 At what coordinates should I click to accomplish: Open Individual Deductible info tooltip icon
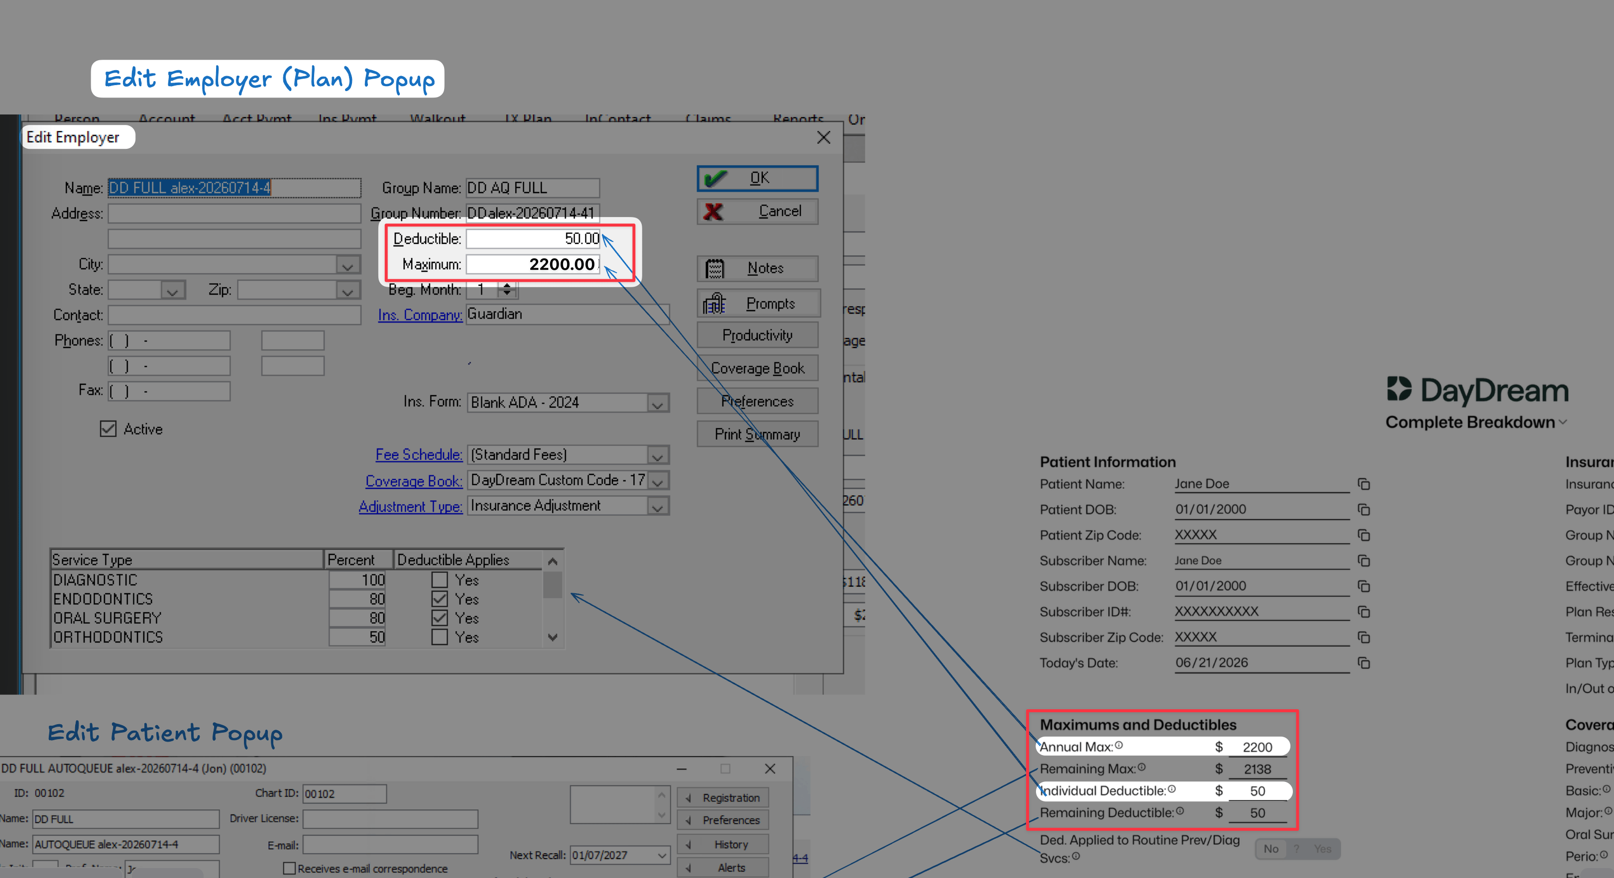(x=1171, y=789)
